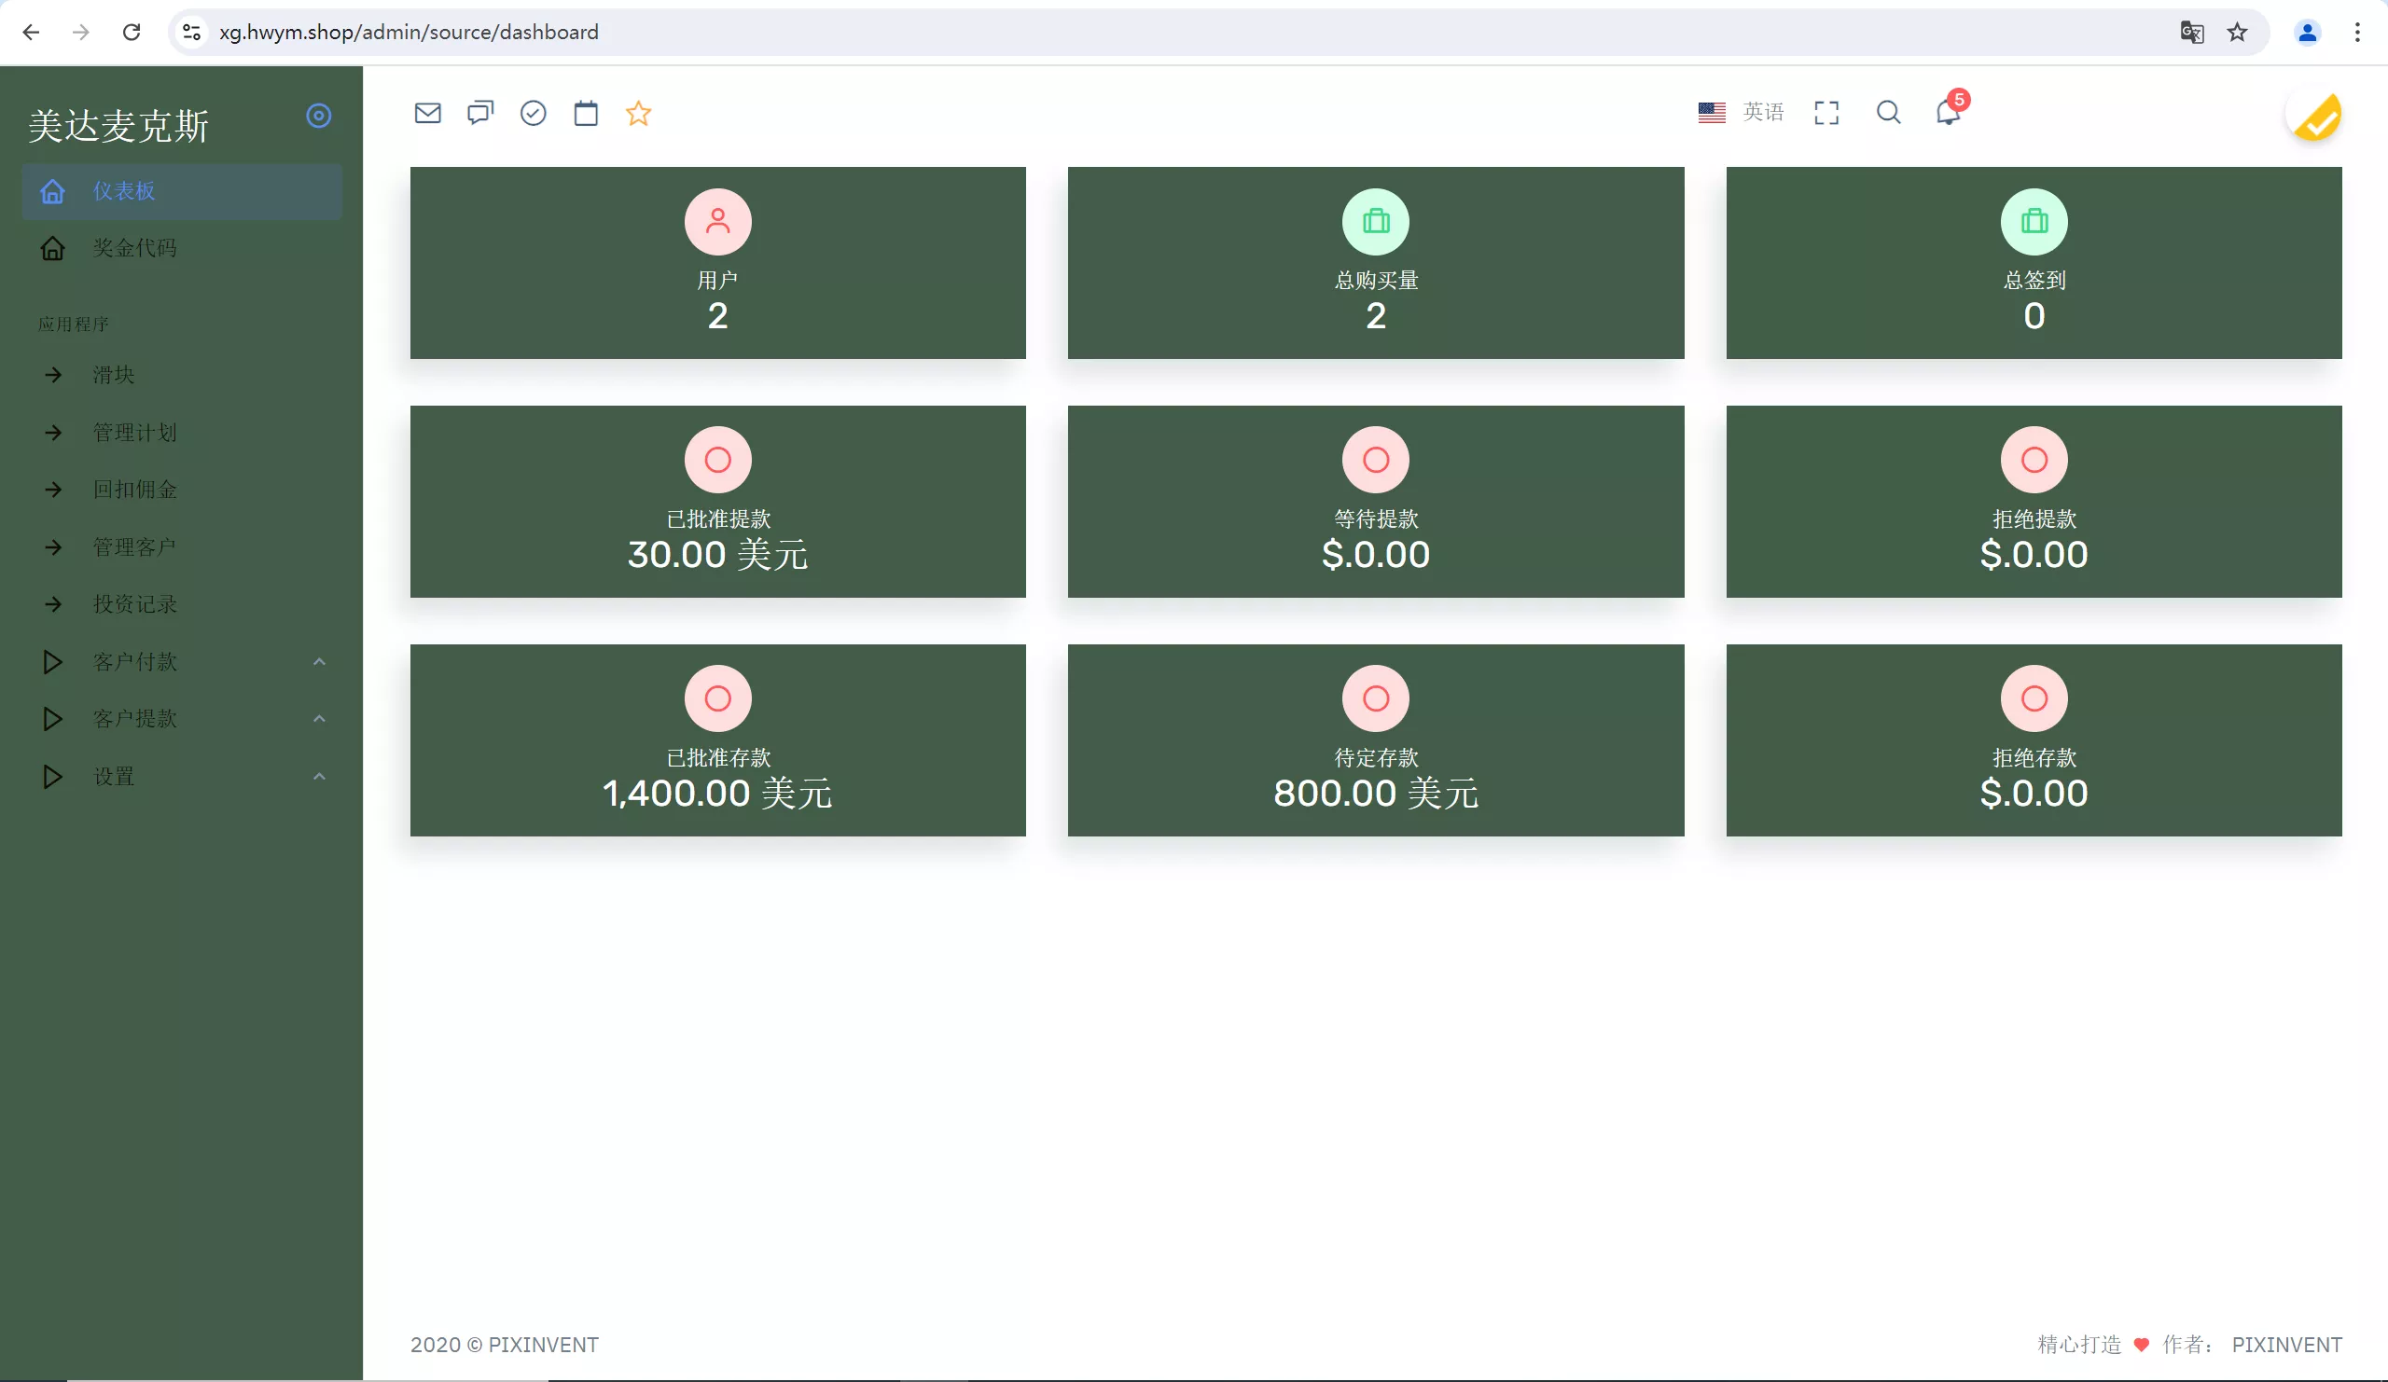The width and height of the screenshot is (2388, 1382).
Task: Toggle fullscreen mode icon
Action: tap(1826, 113)
